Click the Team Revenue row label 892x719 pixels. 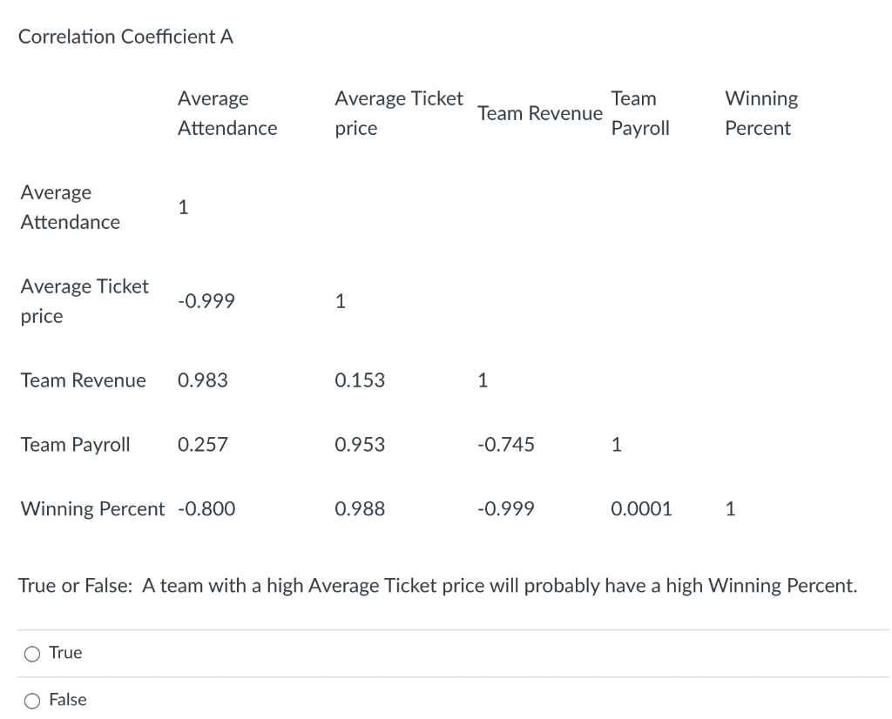(83, 380)
